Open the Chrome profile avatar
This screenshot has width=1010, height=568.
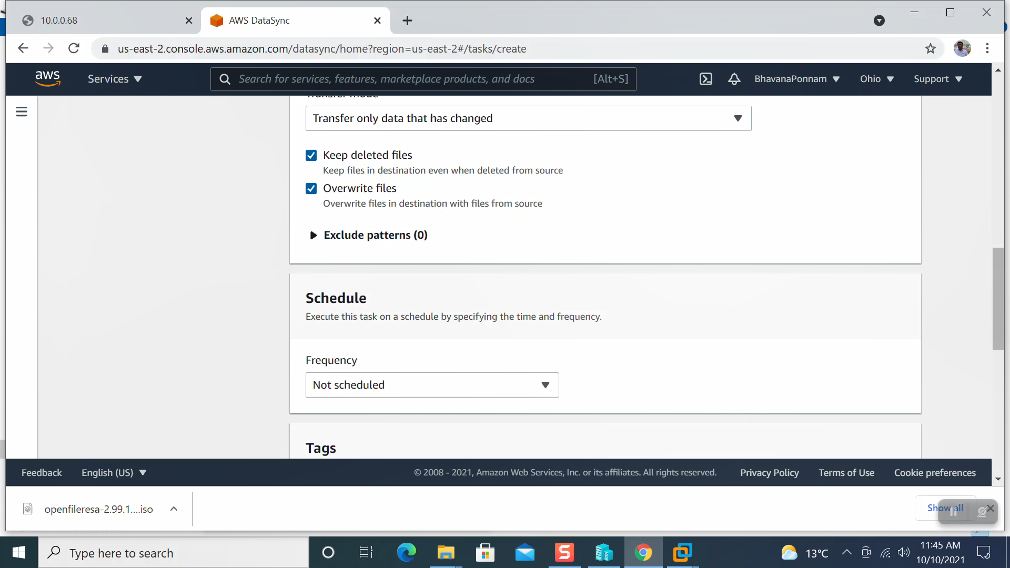click(962, 48)
